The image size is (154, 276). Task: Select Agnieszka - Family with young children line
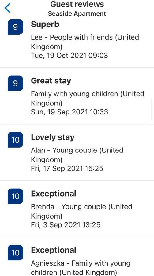81,268
